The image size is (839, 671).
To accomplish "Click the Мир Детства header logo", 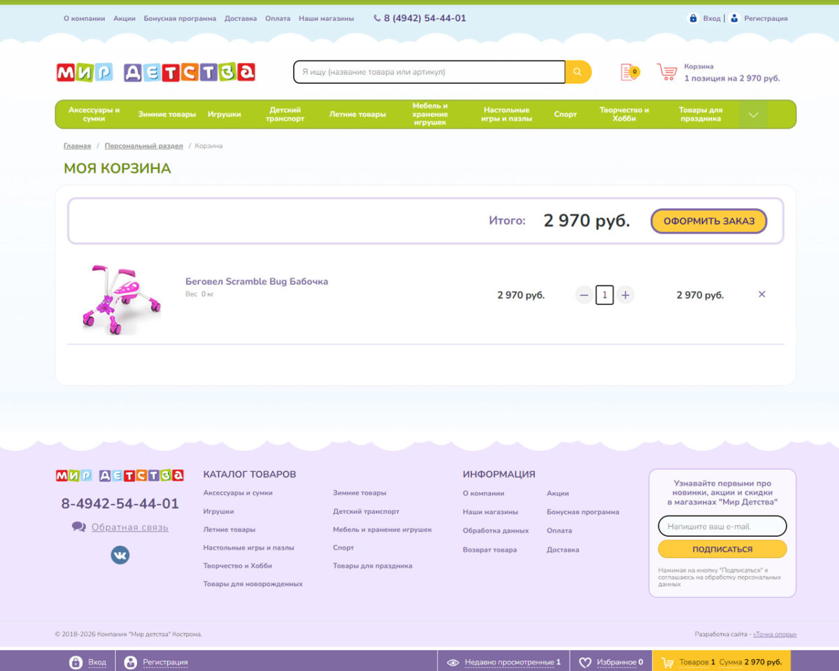I will [156, 73].
